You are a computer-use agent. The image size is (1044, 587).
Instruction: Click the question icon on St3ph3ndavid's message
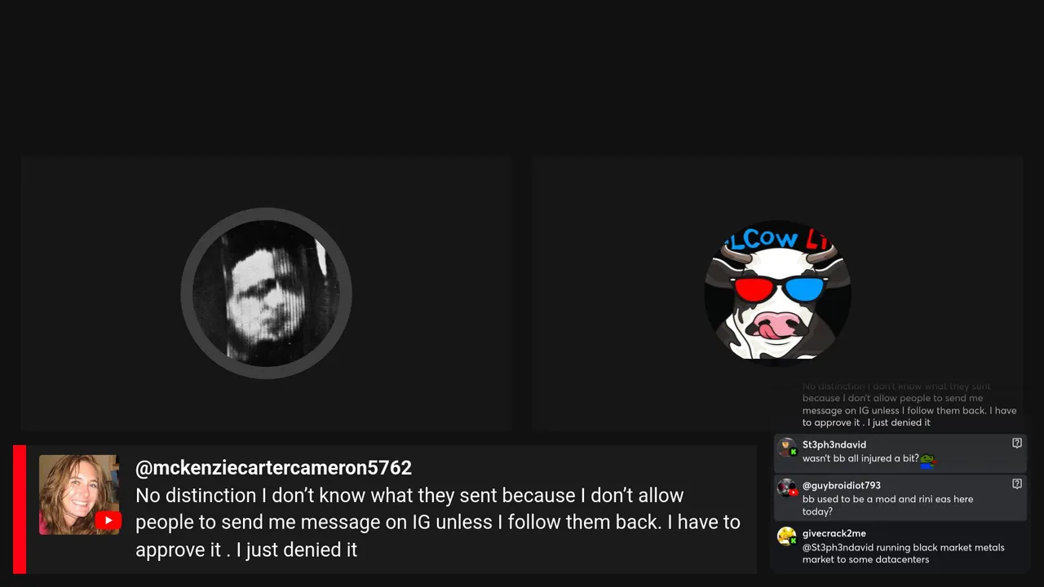(1017, 444)
